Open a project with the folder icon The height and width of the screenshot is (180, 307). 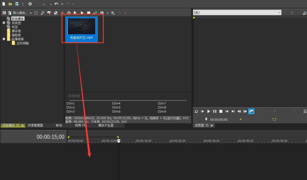pyautogui.click(x=10, y=4)
